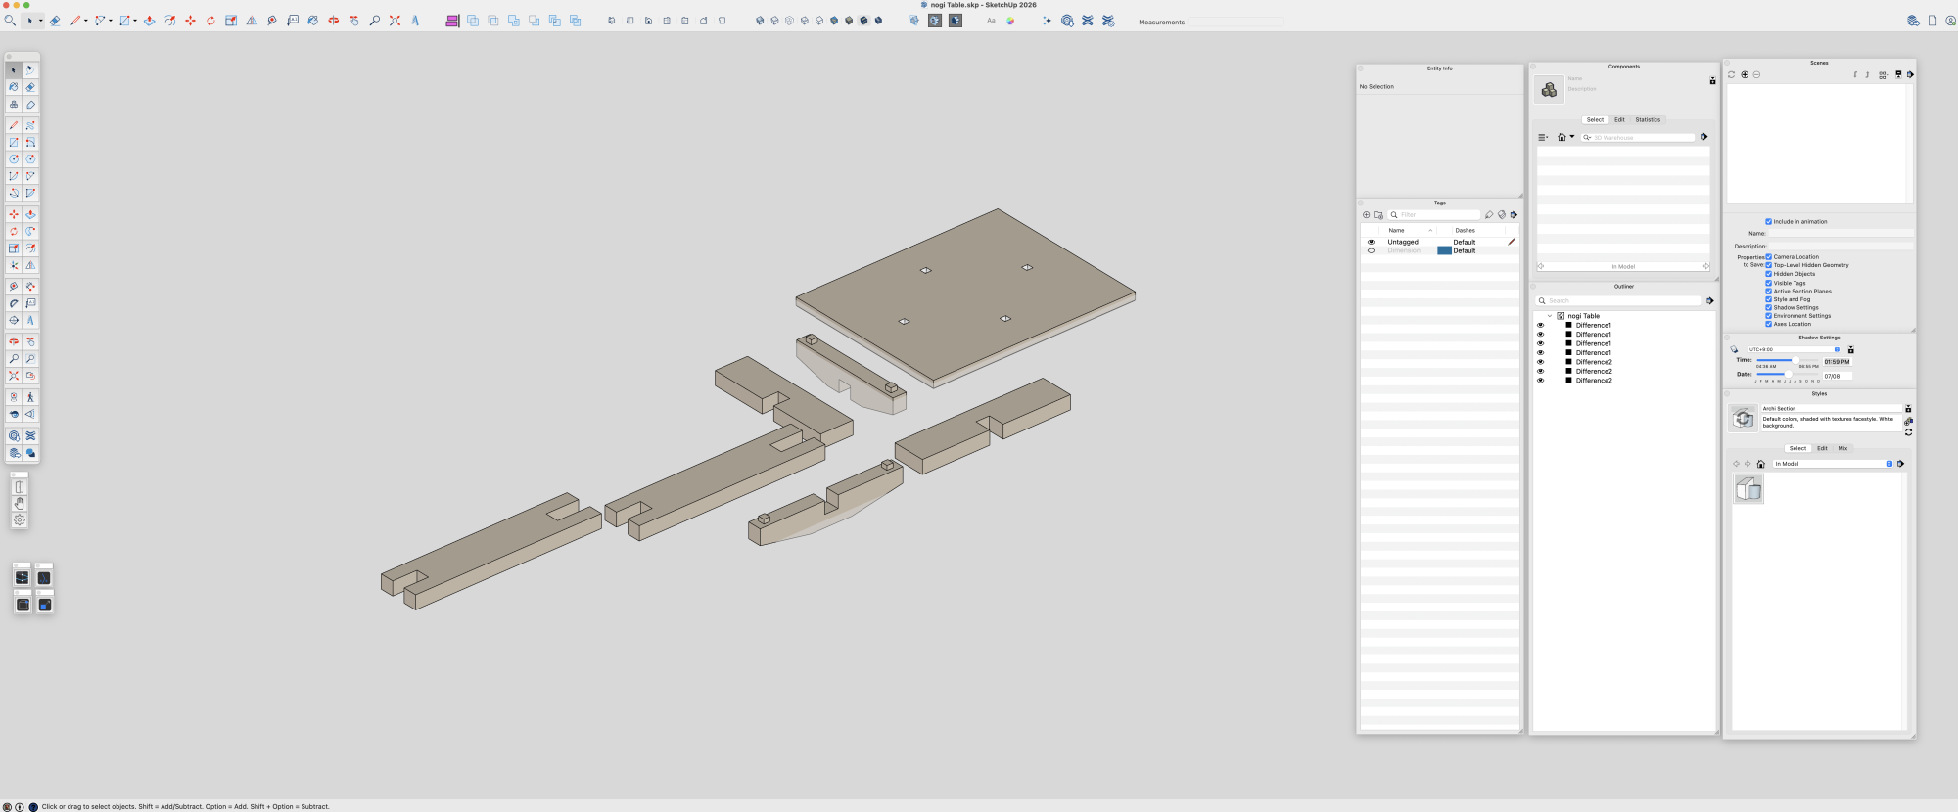This screenshot has height=812, width=1958.
Task: Click the Update Scene refresh icon
Action: pyautogui.click(x=1731, y=75)
